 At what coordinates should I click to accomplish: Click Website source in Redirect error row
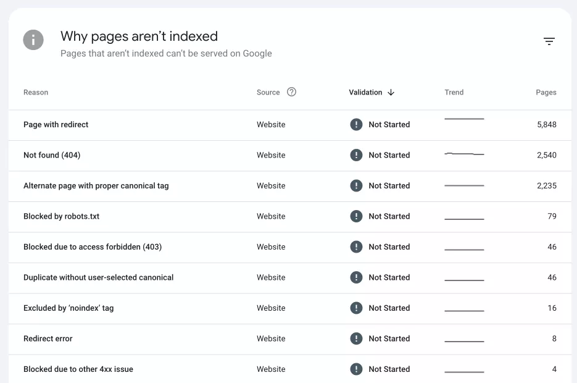pos(271,339)
